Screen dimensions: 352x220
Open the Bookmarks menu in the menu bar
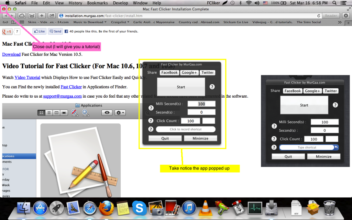[x=97, y=3]
